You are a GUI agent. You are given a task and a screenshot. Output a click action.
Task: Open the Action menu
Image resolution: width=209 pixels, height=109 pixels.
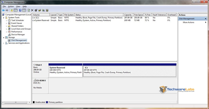click(11, 6)
